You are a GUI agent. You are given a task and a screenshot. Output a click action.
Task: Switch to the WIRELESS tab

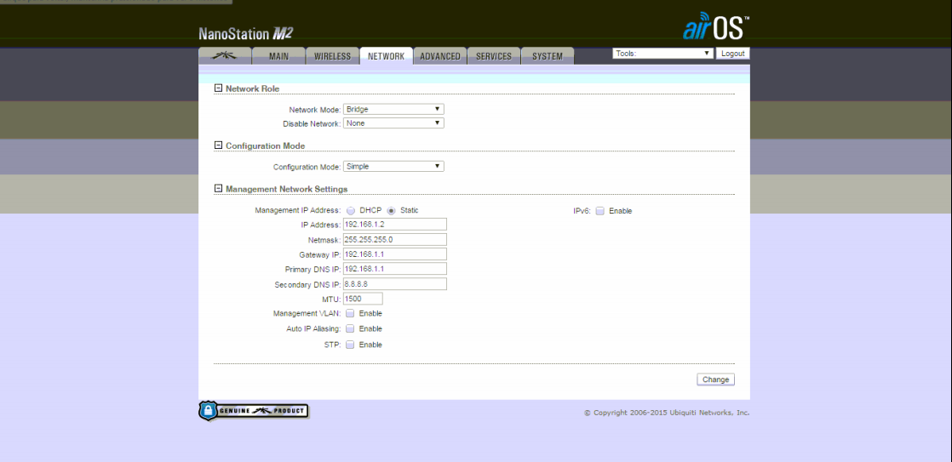[x=332, y=56]
